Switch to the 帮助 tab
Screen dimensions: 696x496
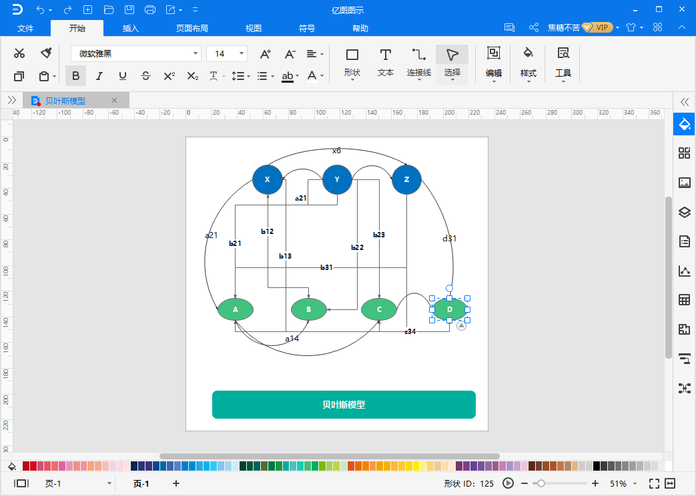pos(360,28)
